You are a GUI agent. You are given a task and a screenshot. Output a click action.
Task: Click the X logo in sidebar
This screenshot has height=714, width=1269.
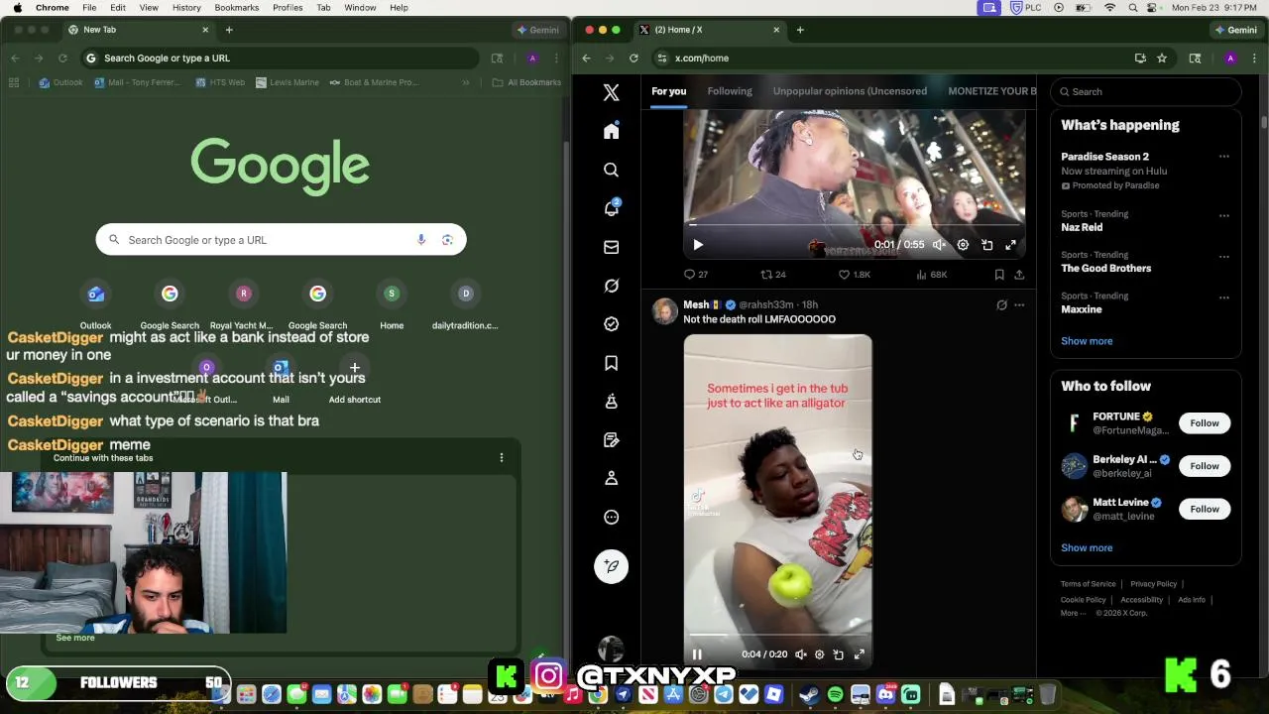point(611,92)
